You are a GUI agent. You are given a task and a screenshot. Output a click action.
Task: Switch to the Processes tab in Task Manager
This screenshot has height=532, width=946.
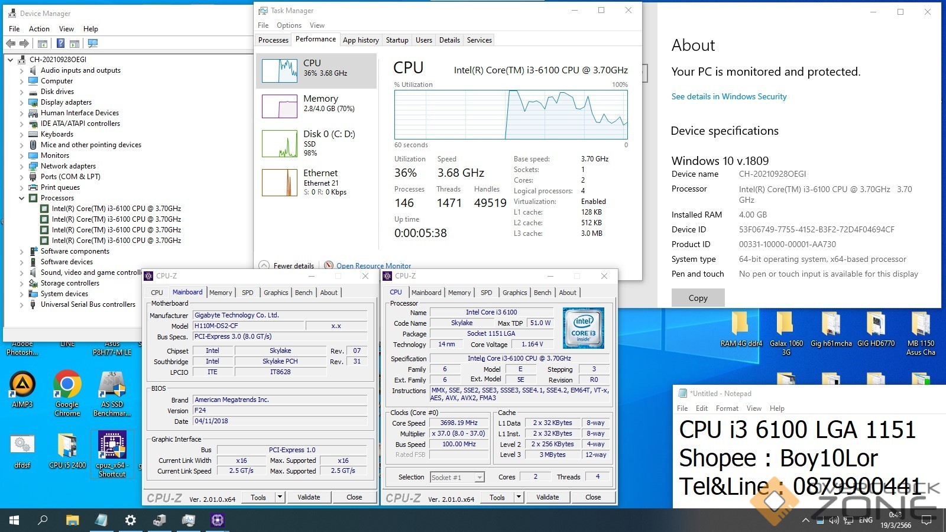click(273, 40)
